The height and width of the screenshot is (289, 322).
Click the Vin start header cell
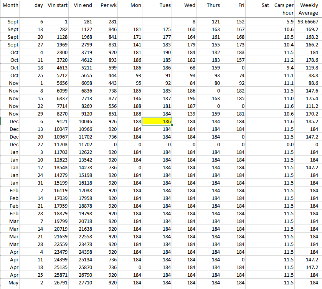[x=57, y=5]
